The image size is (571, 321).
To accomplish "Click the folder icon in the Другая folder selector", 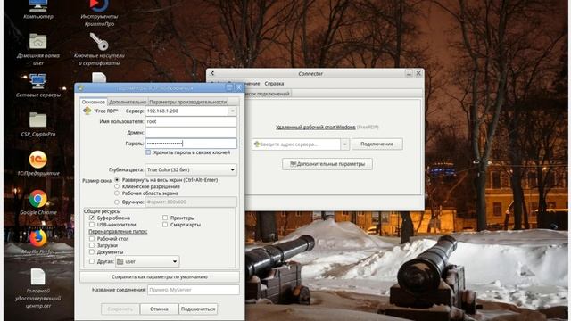I will tap(120, 261).
